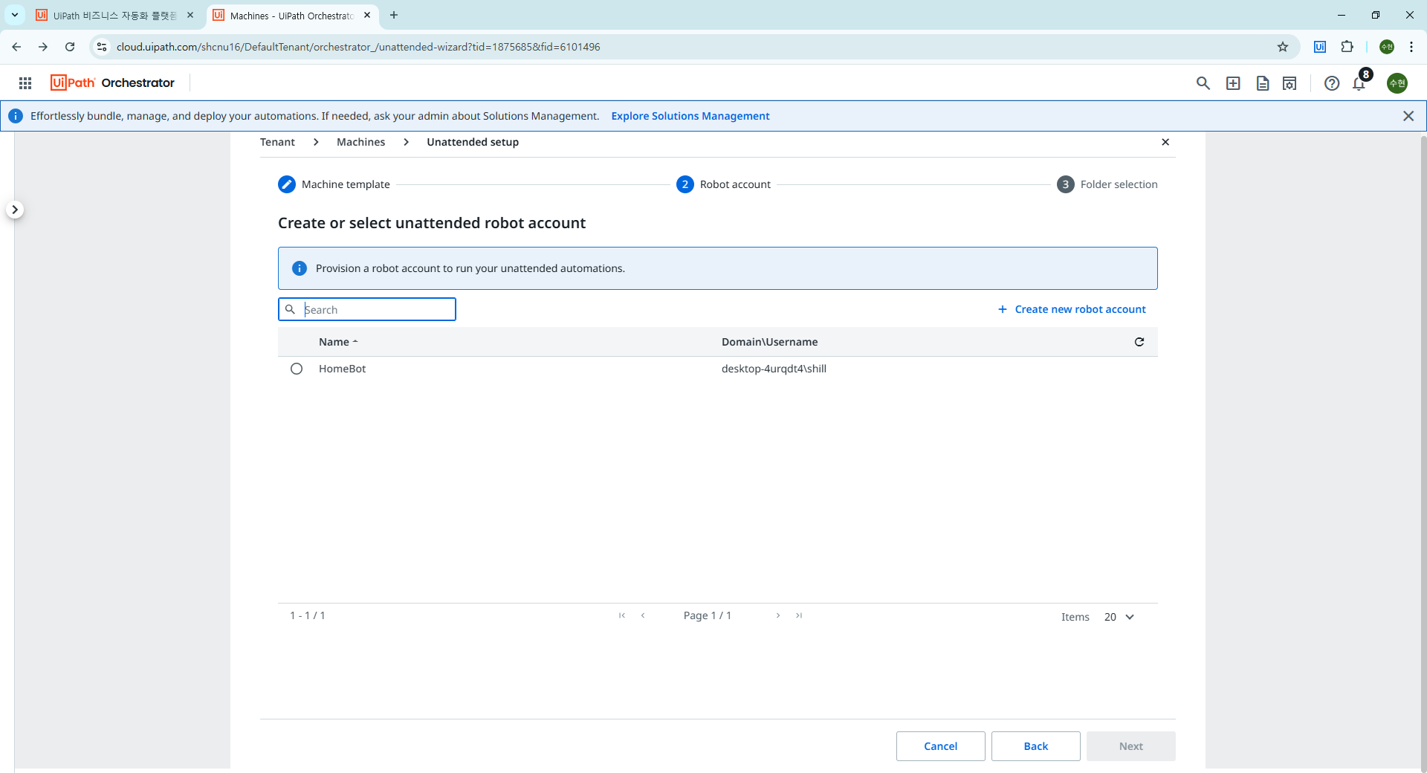This screenshot has height=773, width=1427.
Task: Reload the browser page
Action: 70,47
